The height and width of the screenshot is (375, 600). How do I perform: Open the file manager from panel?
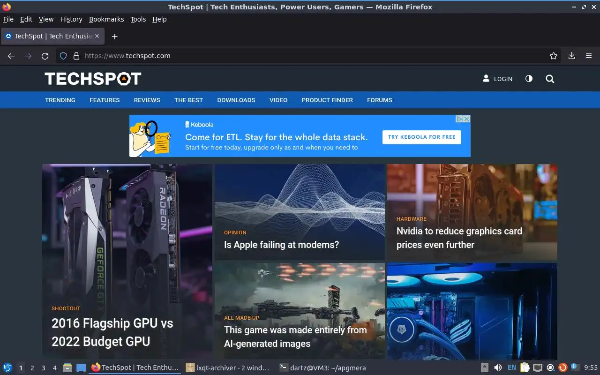67,367
